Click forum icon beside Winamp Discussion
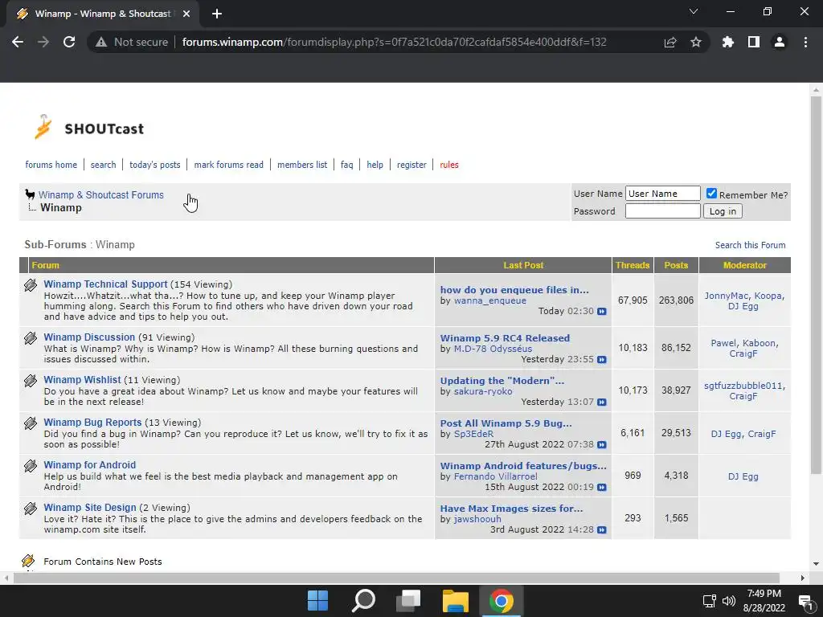823x617 pixels. click(x=31, y=338)
